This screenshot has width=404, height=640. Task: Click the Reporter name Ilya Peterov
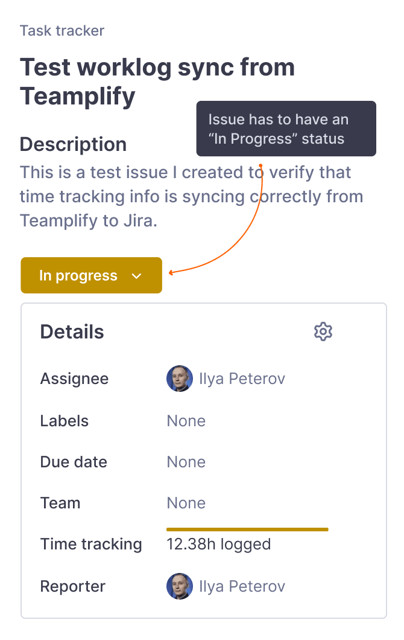(242, 586)
